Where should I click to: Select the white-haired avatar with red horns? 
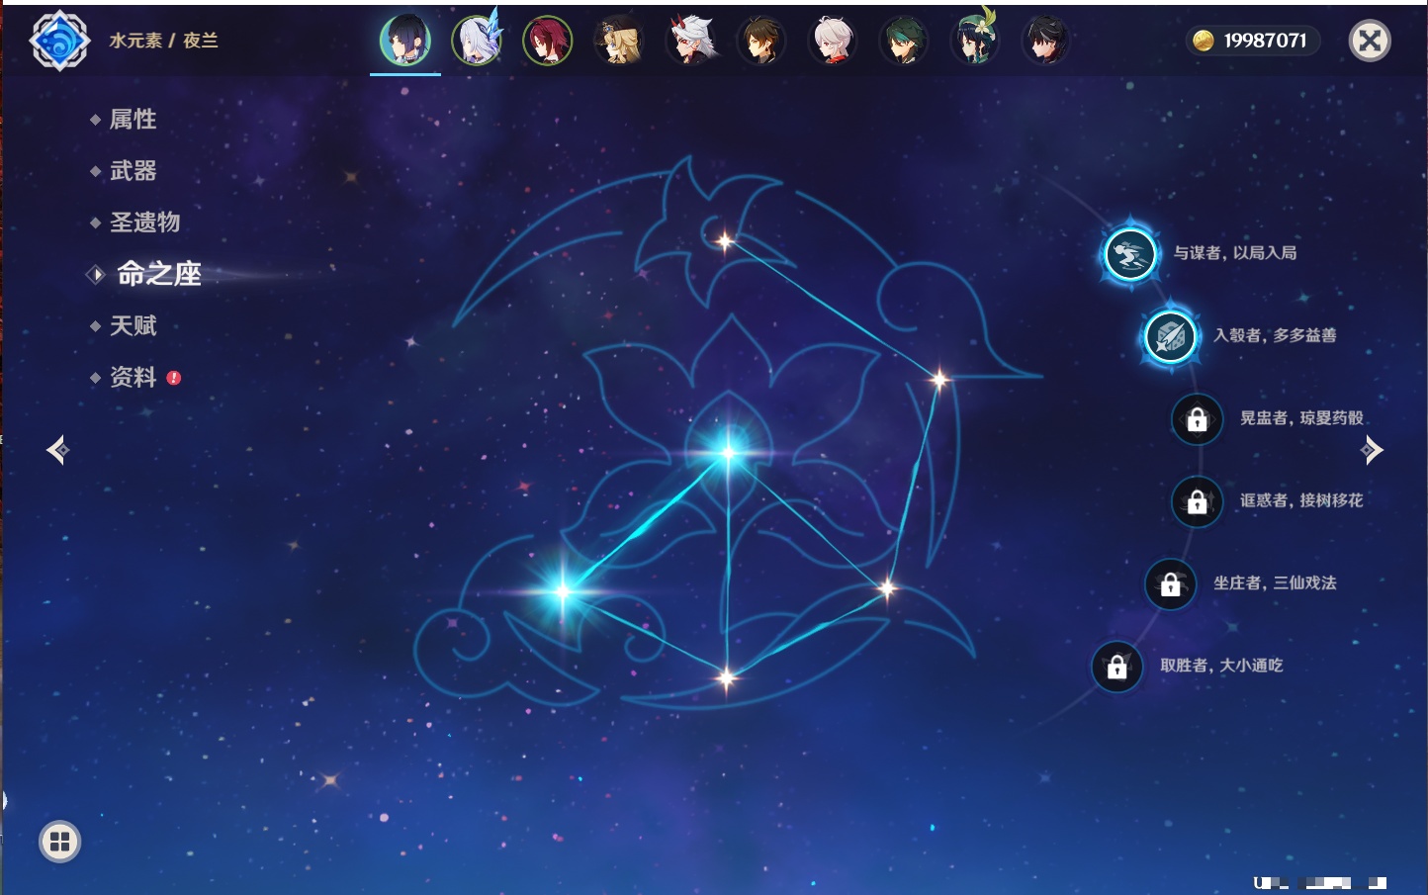coord(690,41)
